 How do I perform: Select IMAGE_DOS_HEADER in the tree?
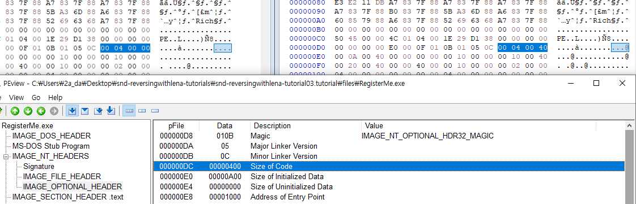pos(52,136)
